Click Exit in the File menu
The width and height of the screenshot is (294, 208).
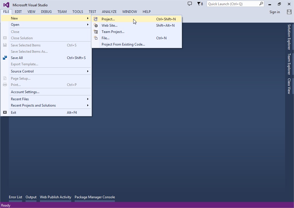click(46, 112)
